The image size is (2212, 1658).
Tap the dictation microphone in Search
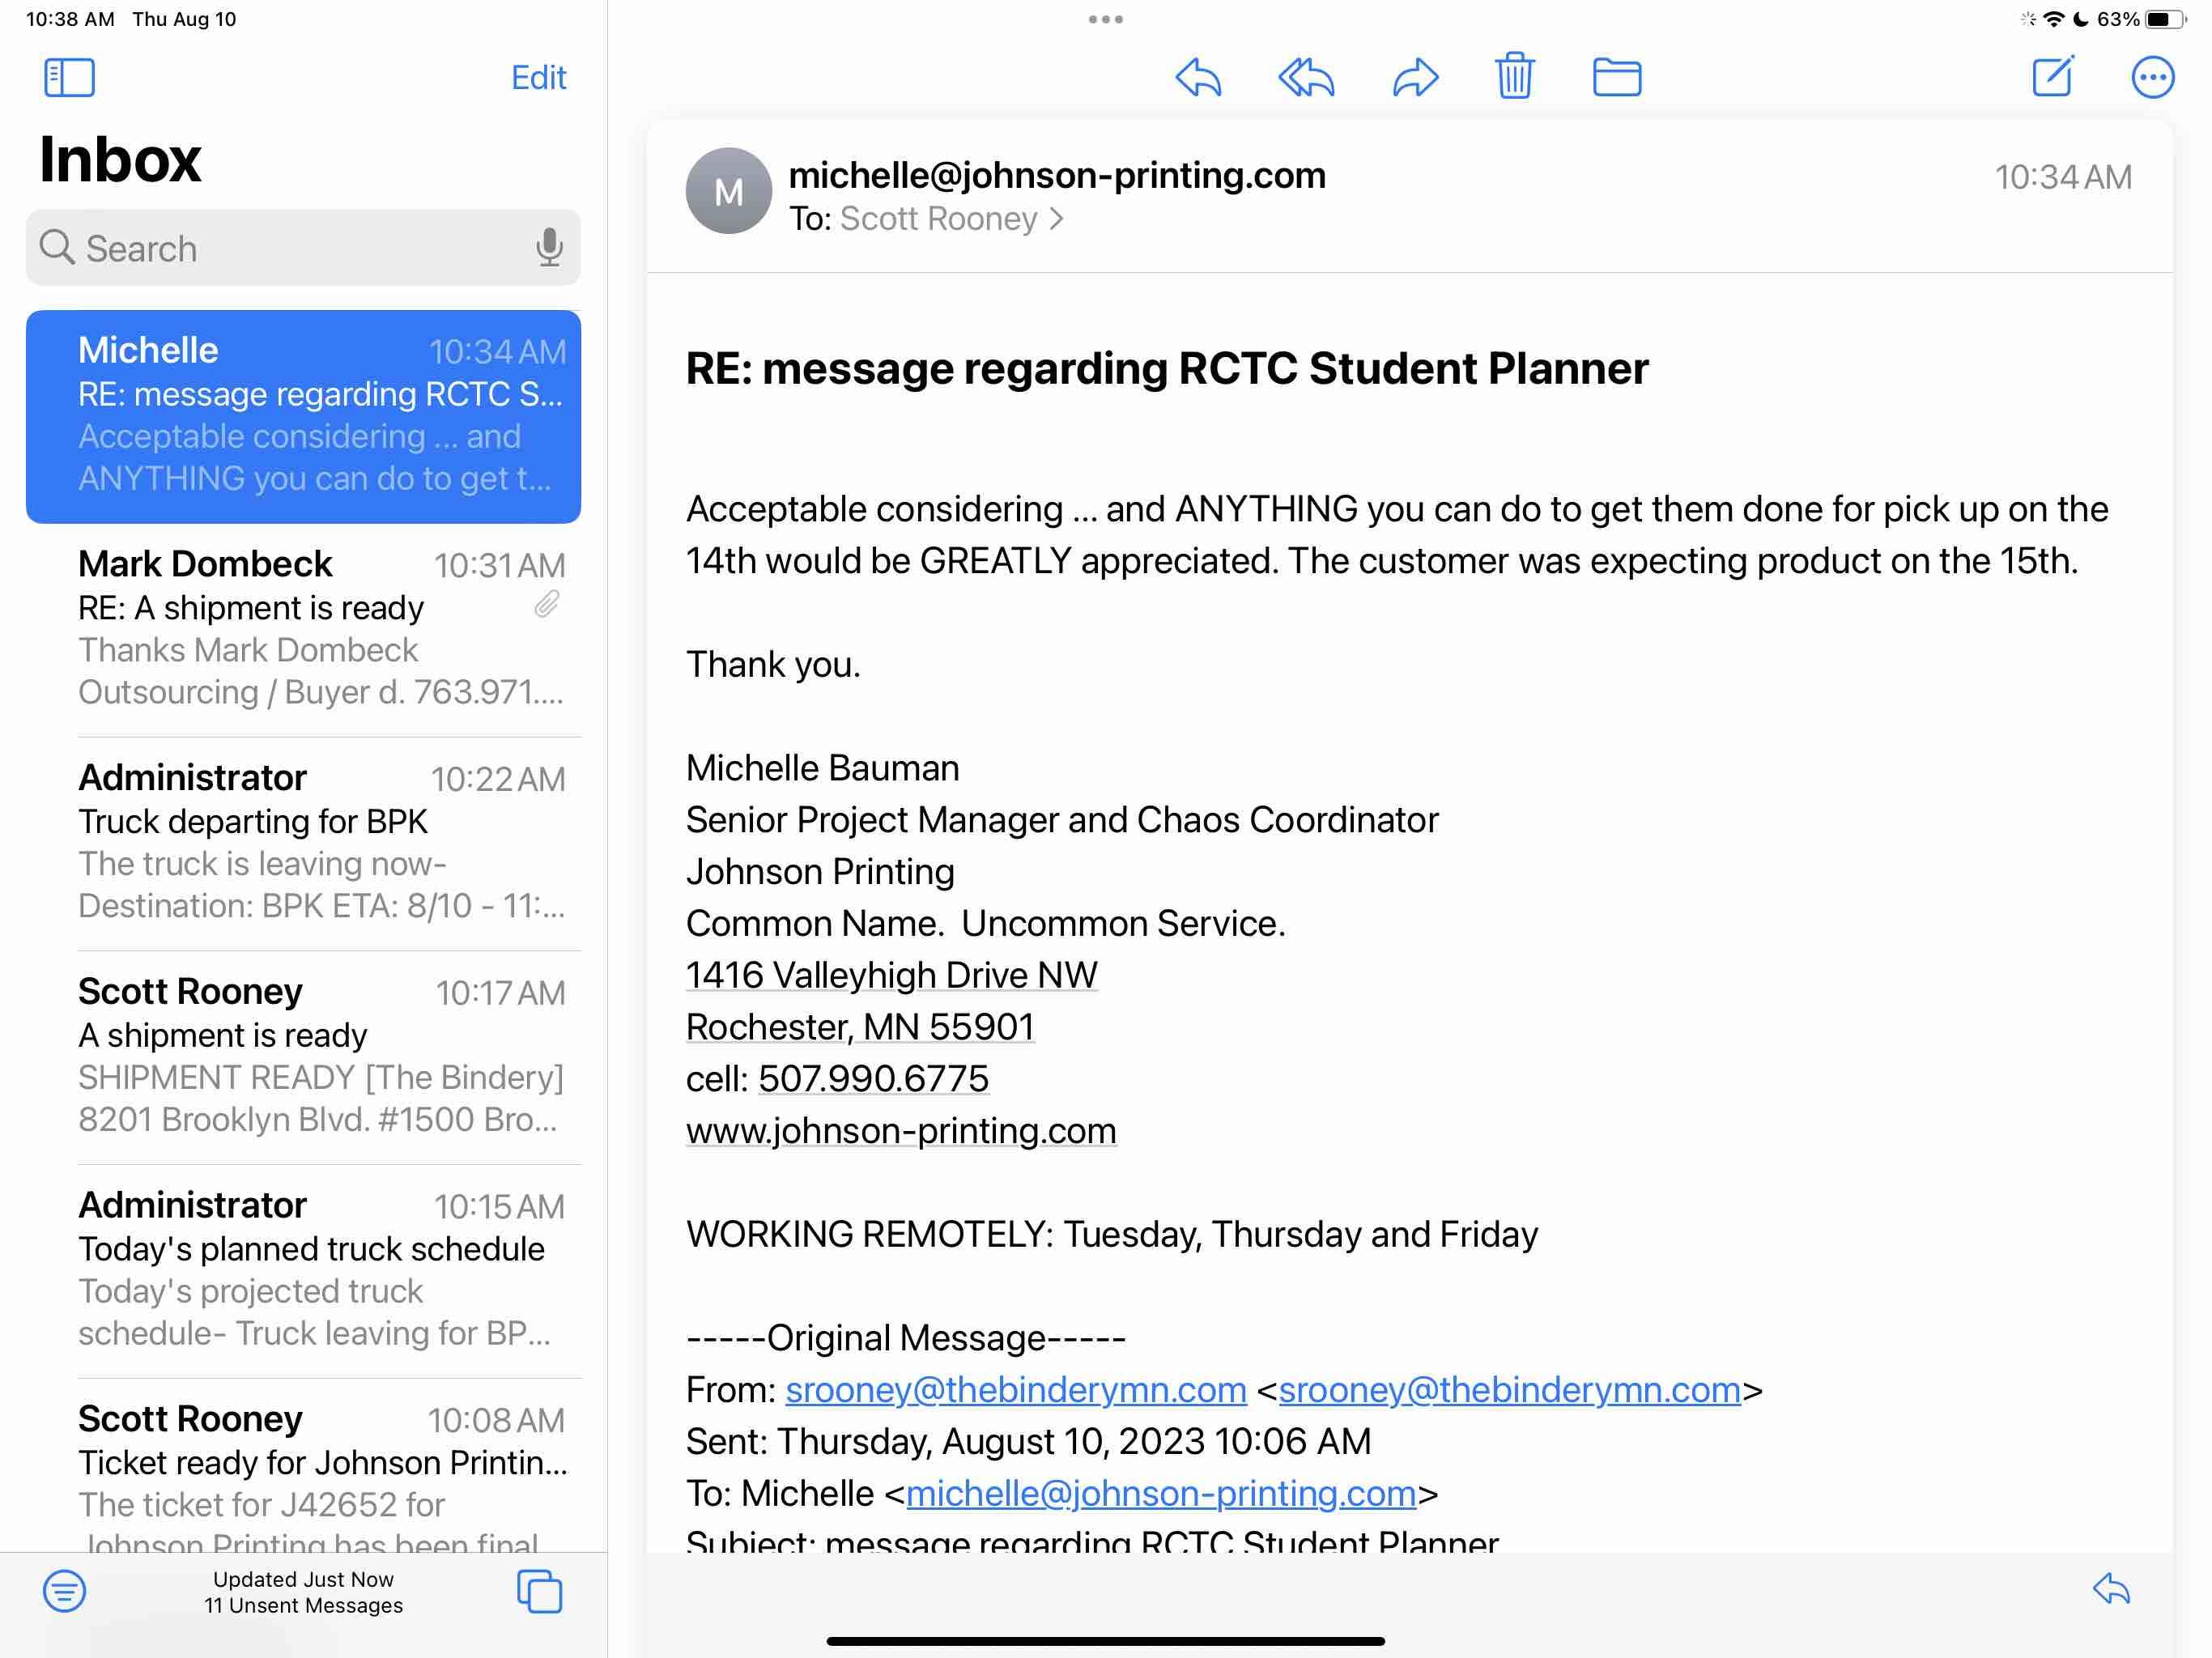coord(548,247)
